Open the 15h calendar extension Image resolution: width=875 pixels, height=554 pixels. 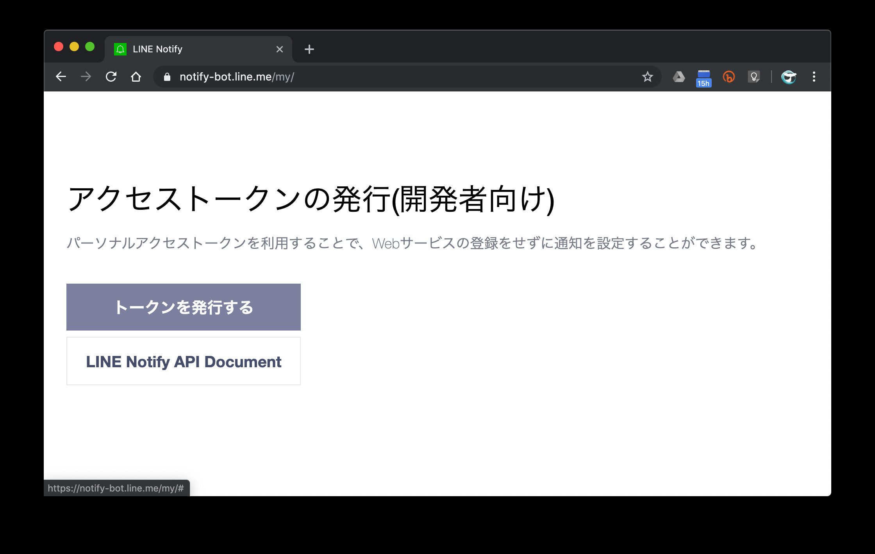(704, 78)
